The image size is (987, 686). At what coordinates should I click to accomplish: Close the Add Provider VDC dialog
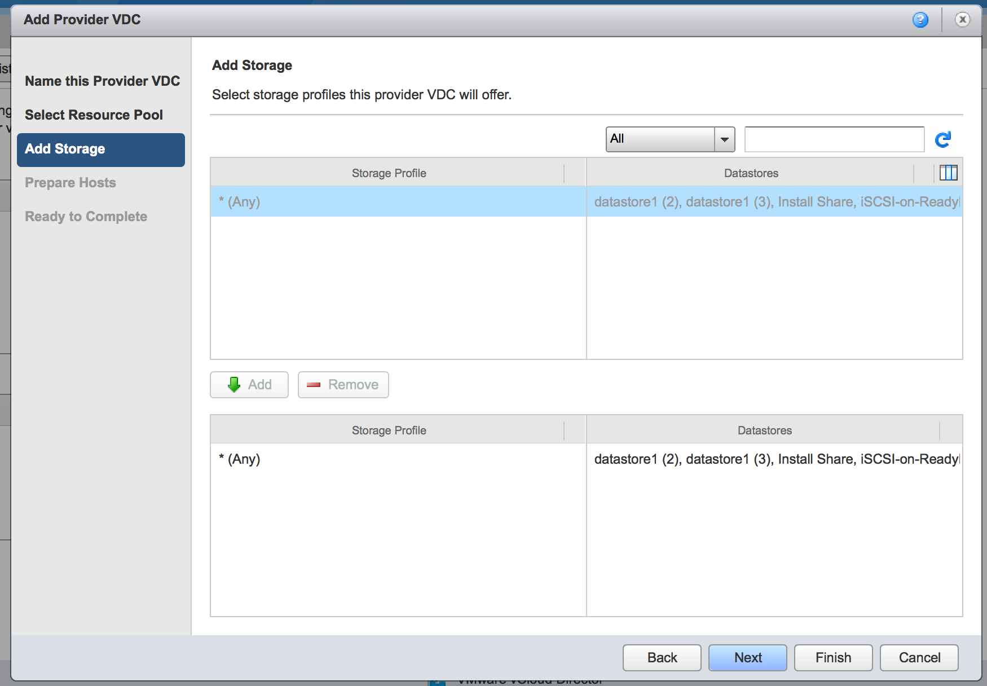pyautogui.click(x=962, y=20)
